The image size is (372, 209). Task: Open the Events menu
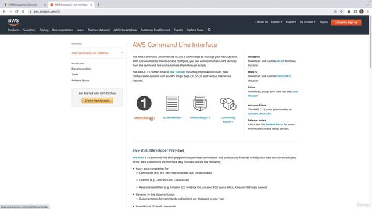coord(178,30)
